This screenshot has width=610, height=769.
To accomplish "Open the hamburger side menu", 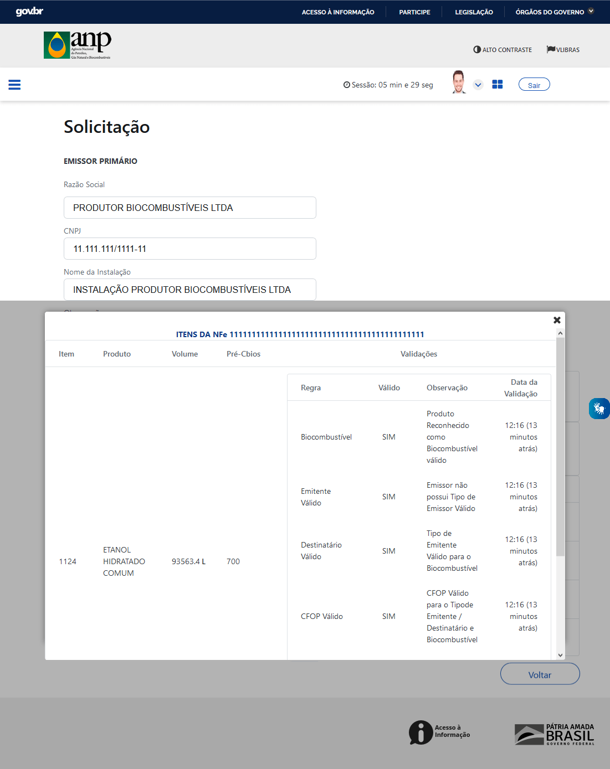I will point(14,85).
